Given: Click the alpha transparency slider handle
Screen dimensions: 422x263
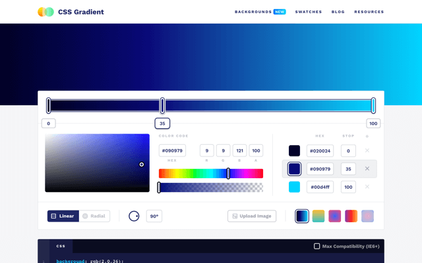Looking at the screenshot, I should [159, 187].
